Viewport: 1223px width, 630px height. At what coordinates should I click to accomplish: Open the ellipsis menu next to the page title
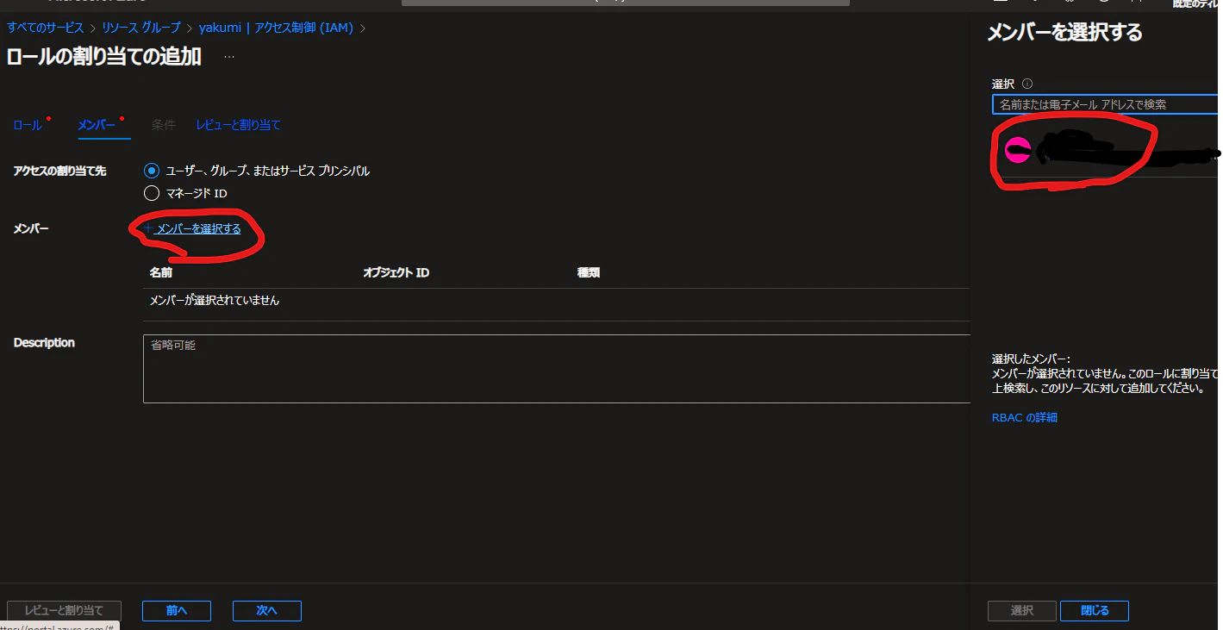[x=229, y=57]
